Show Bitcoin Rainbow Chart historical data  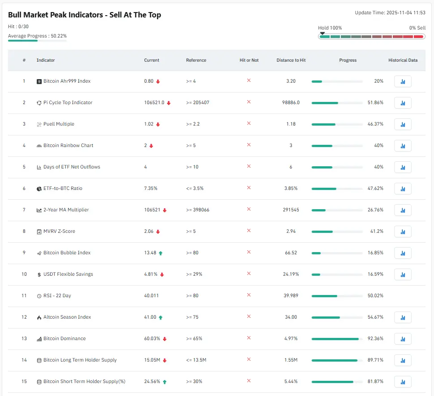(403, 146)
